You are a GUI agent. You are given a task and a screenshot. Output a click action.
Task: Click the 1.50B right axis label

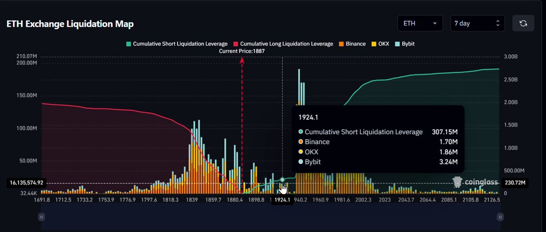click(x=511, y=125)
